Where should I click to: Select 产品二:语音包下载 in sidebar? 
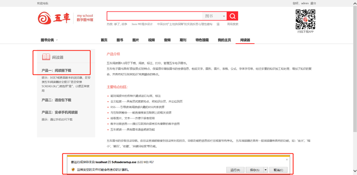[57, 100]
